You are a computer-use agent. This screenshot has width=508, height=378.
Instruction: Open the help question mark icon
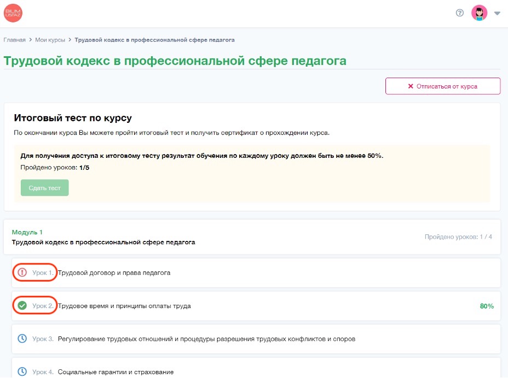click(460, 13)
